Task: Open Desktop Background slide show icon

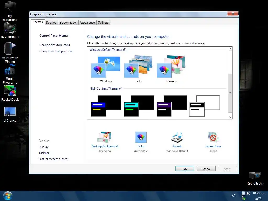Action: click(x=104, y=137)
